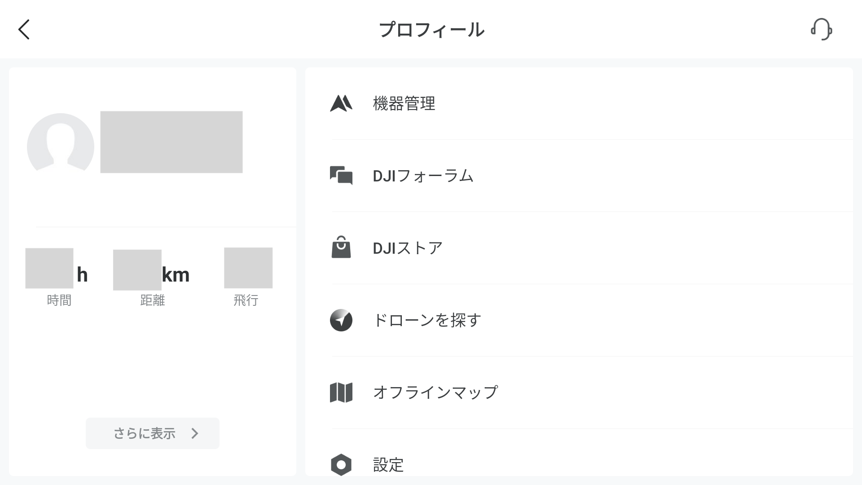The width and height of the screenshot is (862, 485).
Task: Select the DJIストア text label
Action: coord(408,248)
